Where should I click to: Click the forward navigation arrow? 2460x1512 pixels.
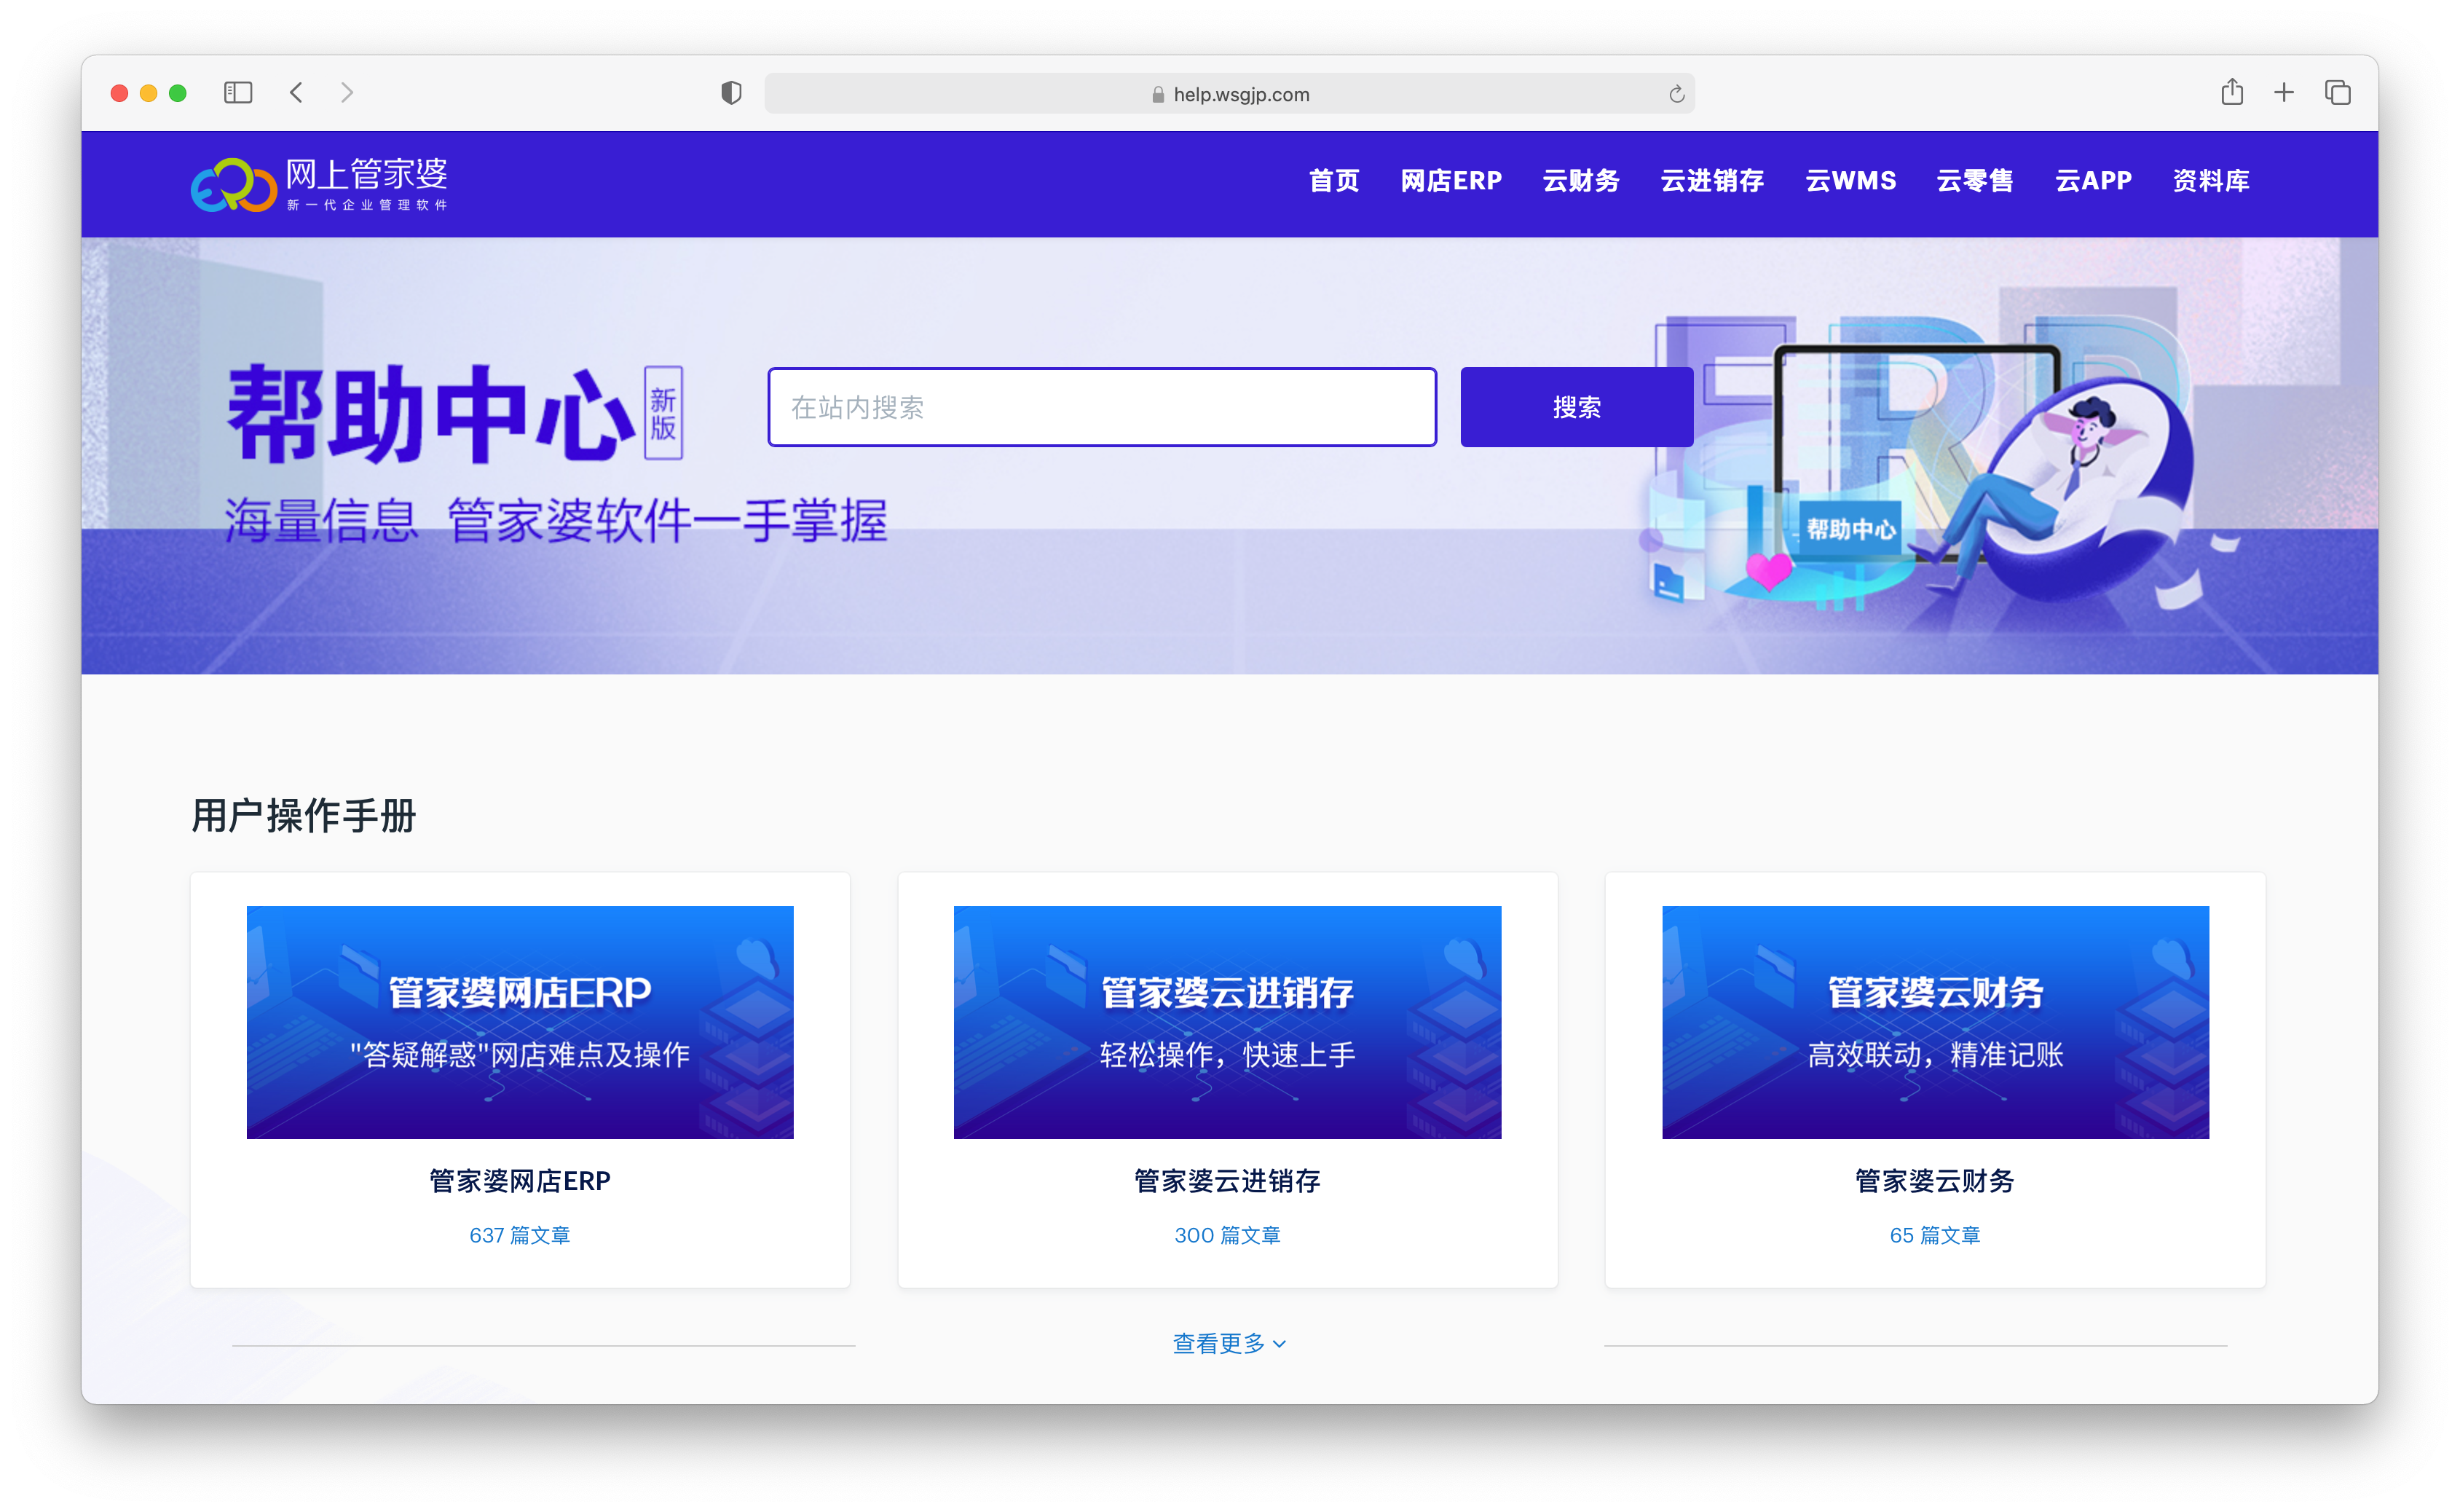pos(347,93)
